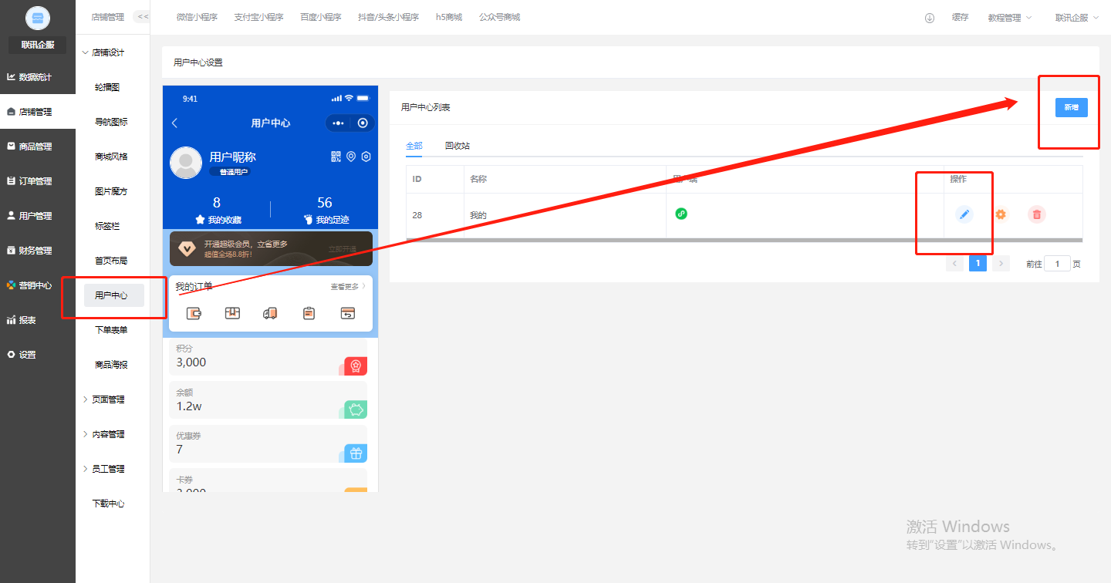Click 立即开通 on the super member banner
This screenshot has height=583, width=1111.
pos(343,249)
